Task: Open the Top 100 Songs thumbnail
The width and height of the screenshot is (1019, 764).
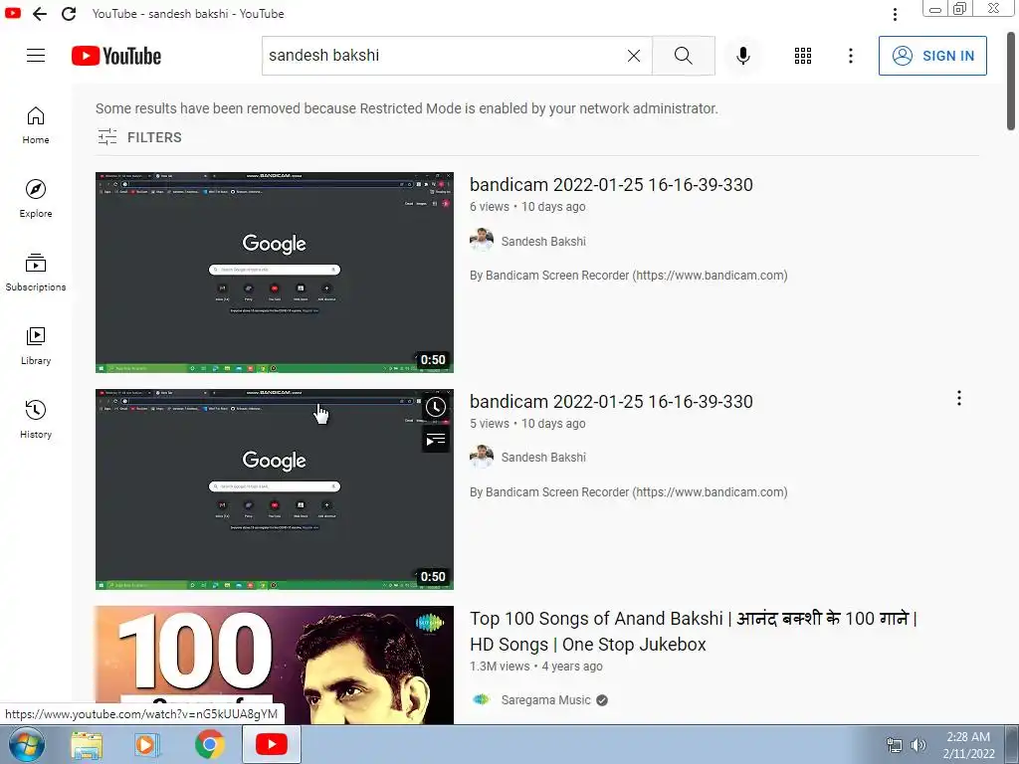Action: point(275,665)
